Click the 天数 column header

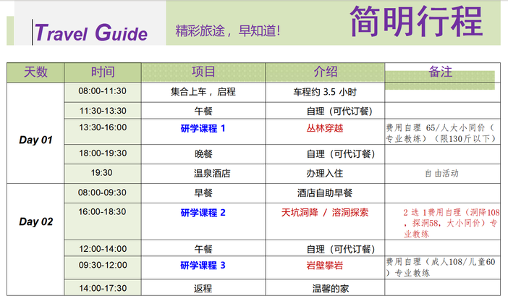point(35,72)
